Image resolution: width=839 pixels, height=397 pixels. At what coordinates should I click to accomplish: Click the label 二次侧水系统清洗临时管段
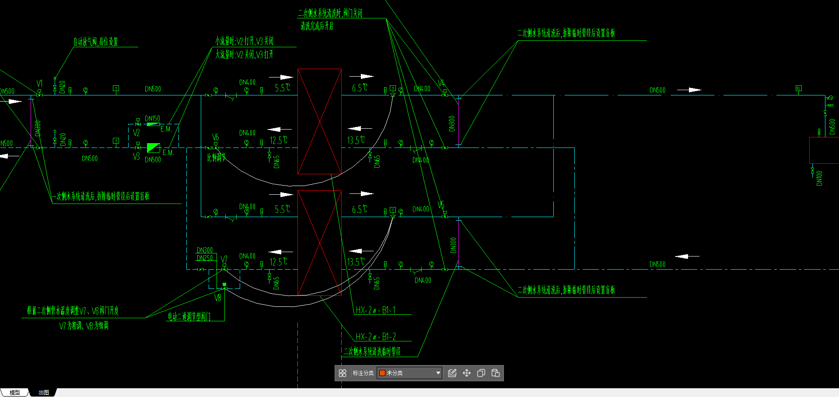point(372,351)
